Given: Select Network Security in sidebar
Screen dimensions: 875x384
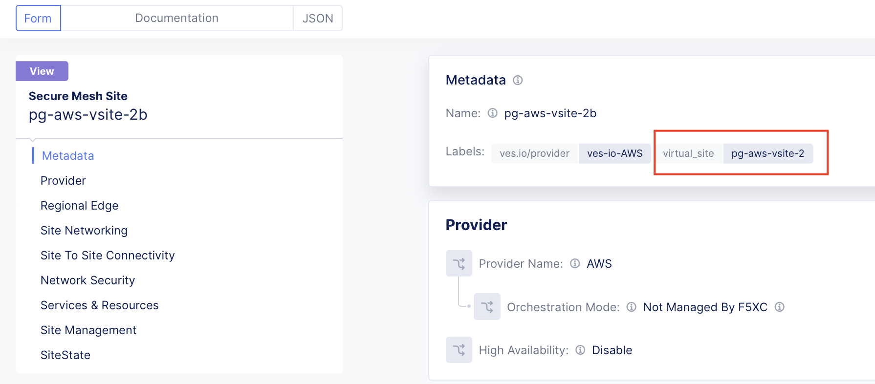Looking at the screenshot, I should pyautogui.click(x=87, y=280).
